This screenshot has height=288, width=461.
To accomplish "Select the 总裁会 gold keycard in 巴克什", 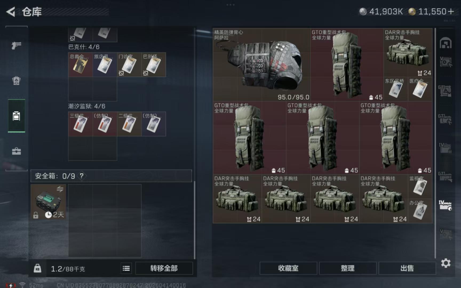I will (80, 65).
